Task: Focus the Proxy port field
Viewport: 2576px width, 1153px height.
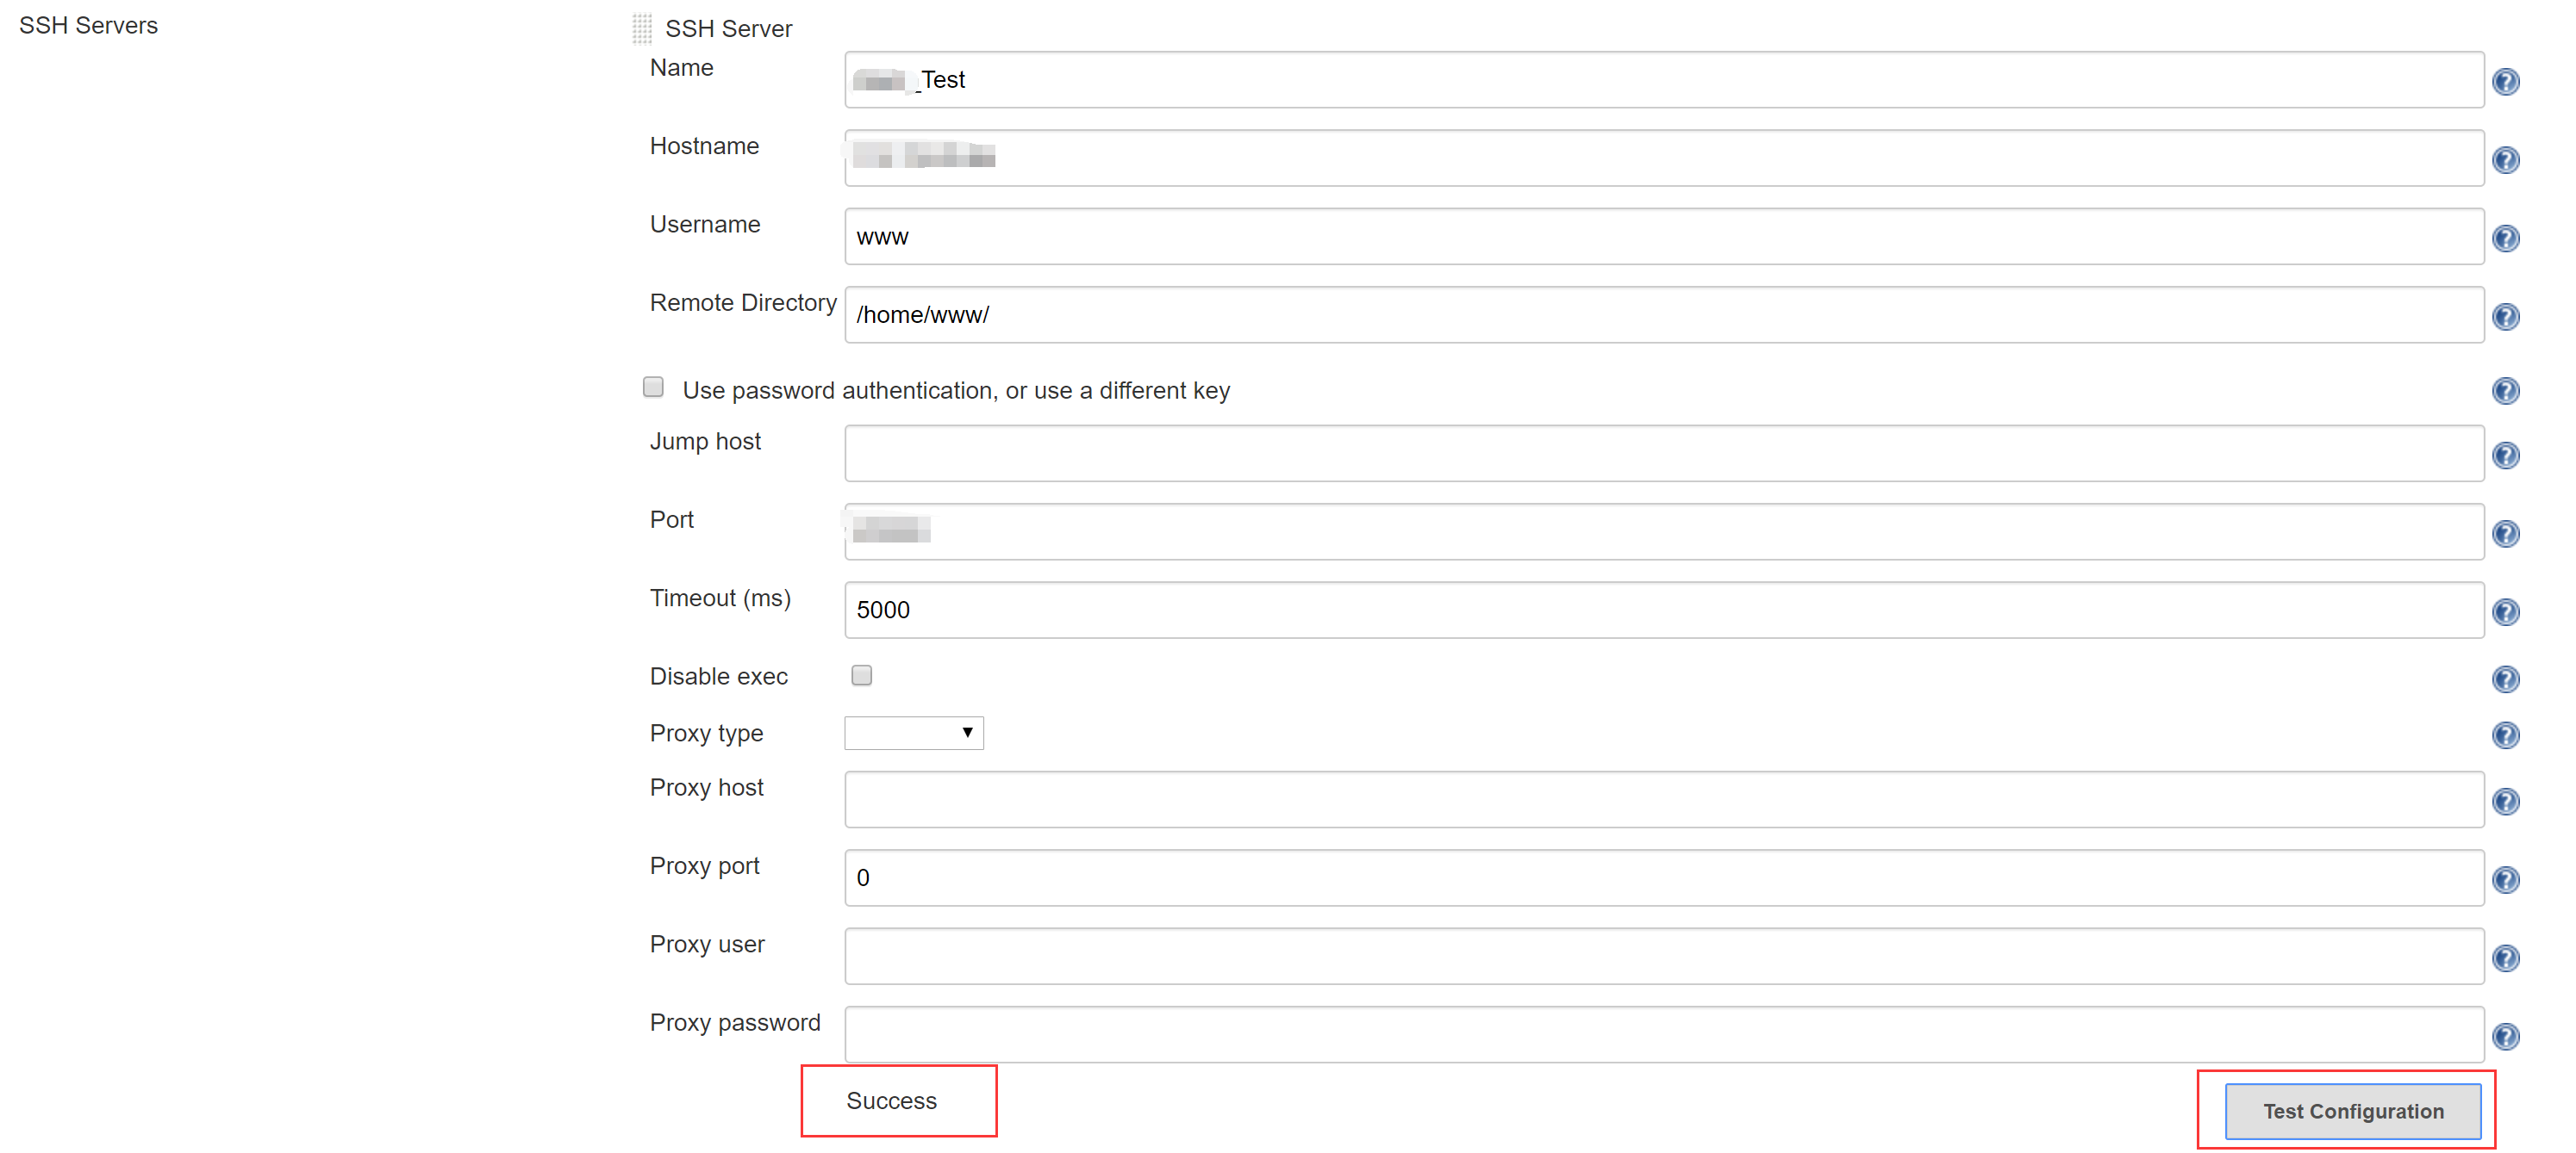Action: [1663, 877]
